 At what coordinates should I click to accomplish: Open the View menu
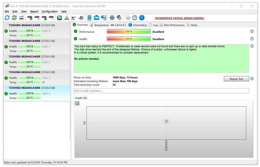(24, 11)
